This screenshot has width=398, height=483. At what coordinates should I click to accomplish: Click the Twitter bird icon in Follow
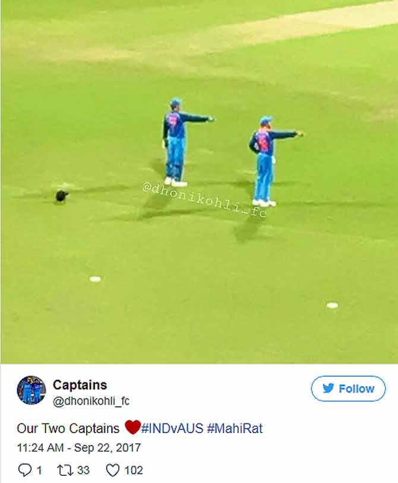point(328,388)
